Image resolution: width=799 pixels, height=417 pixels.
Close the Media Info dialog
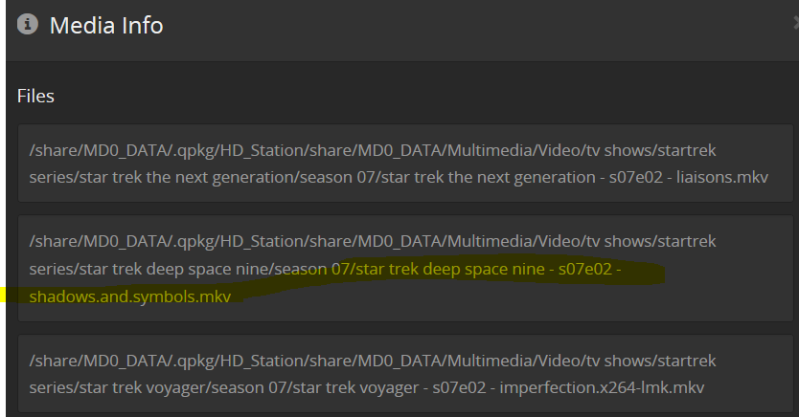coord(794,25)
